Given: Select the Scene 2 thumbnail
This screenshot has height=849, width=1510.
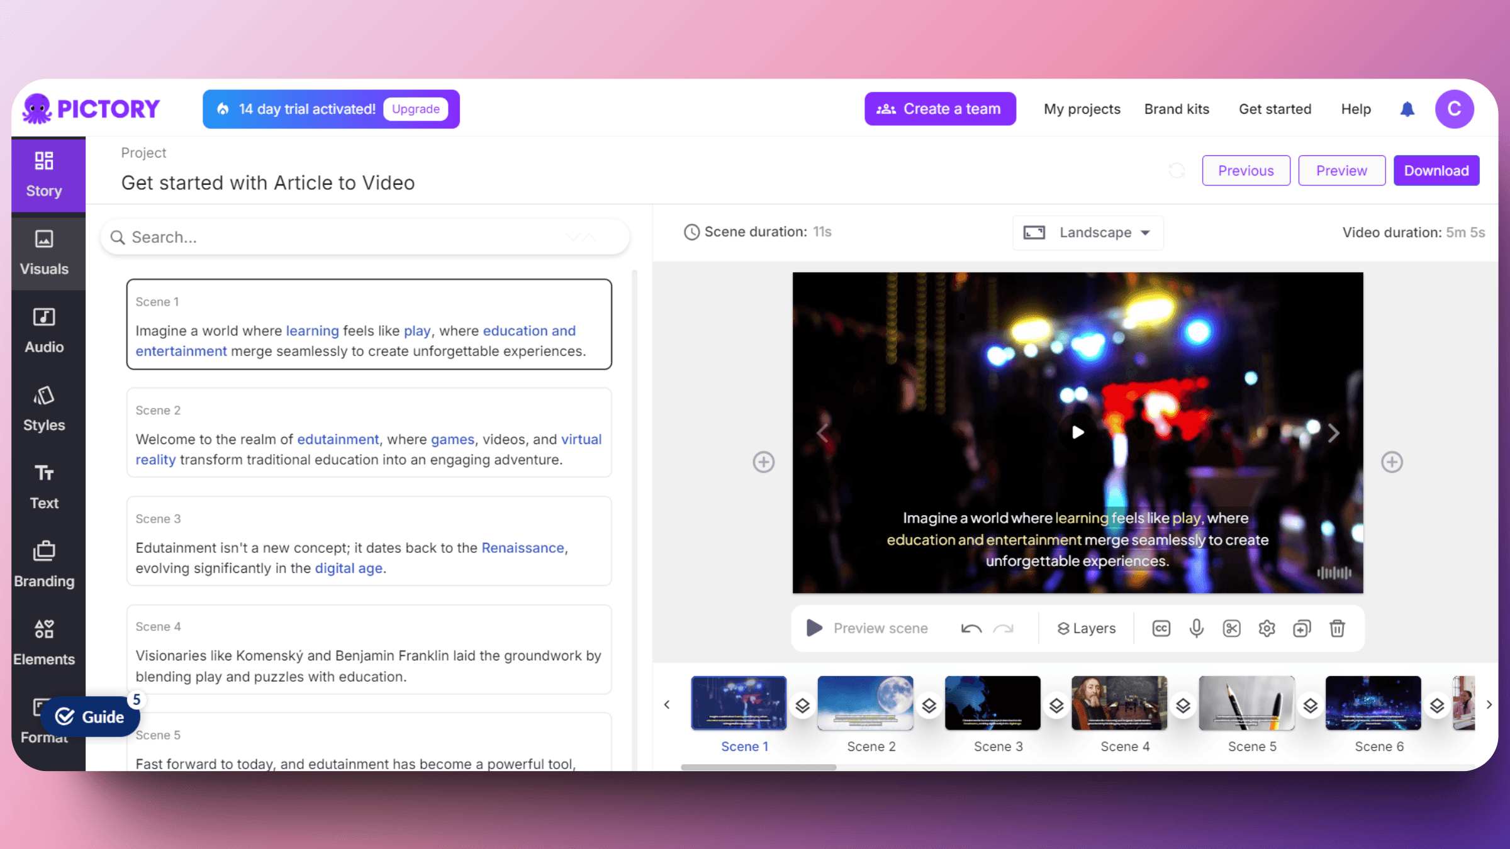Looking at the screenshot, I should [x=865, y=703].
